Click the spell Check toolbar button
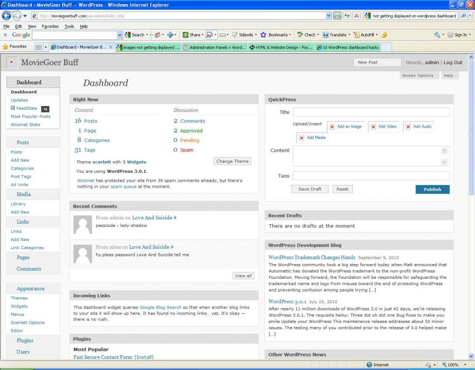 [x=306, y=35]
